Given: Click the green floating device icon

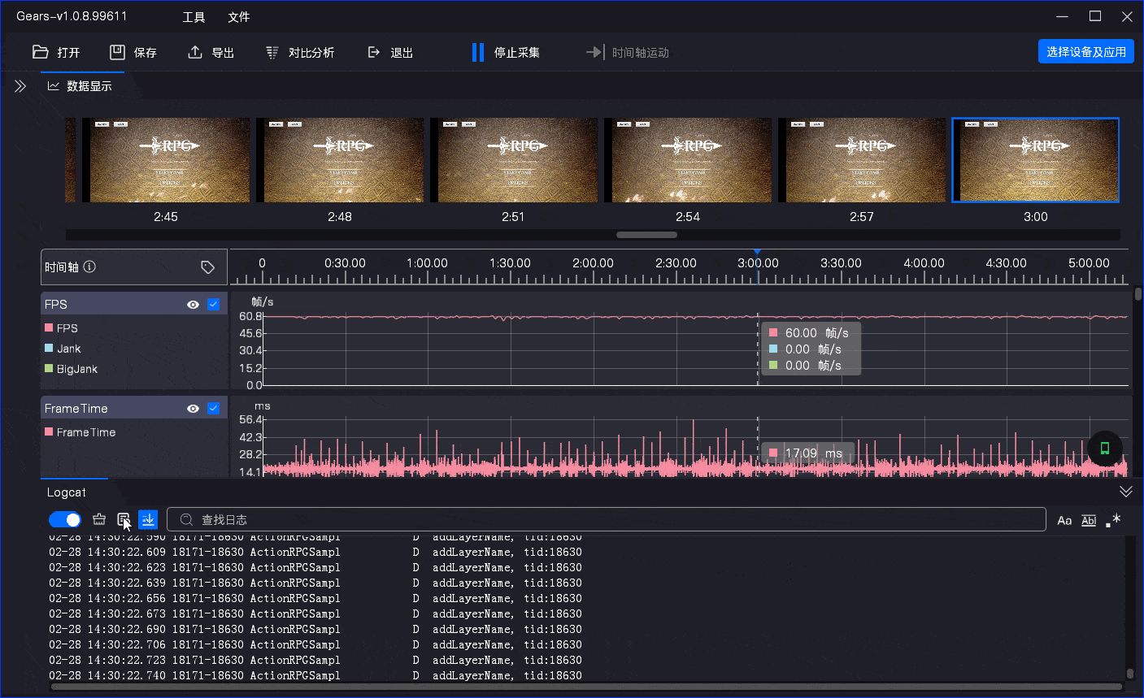Looking at the screenshot, I should pyautogui.click(x=1105, y=448).
